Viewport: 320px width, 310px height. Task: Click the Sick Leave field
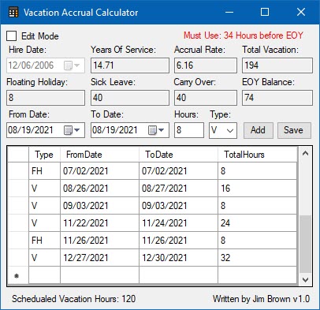point(130,98)
